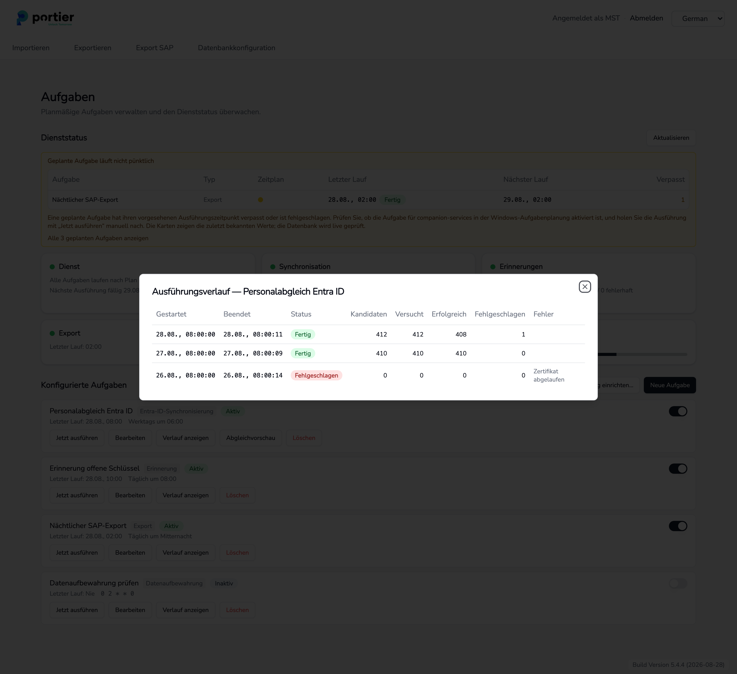Screen dimensions: 737x674
Task: View Verlauf for Erinnerung offene Schlüssel
Action: point(186,496)
